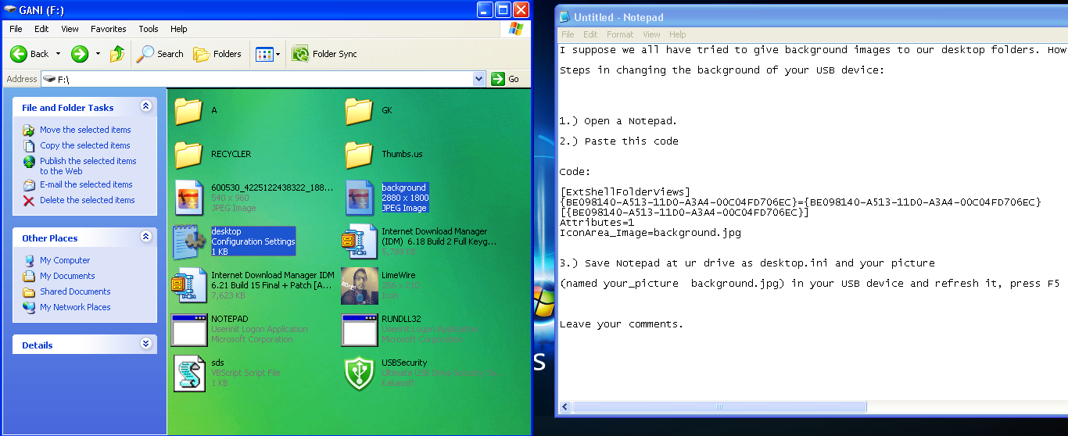
Task: Select the USBSecurity shield icon
Action: click(359, 373)
